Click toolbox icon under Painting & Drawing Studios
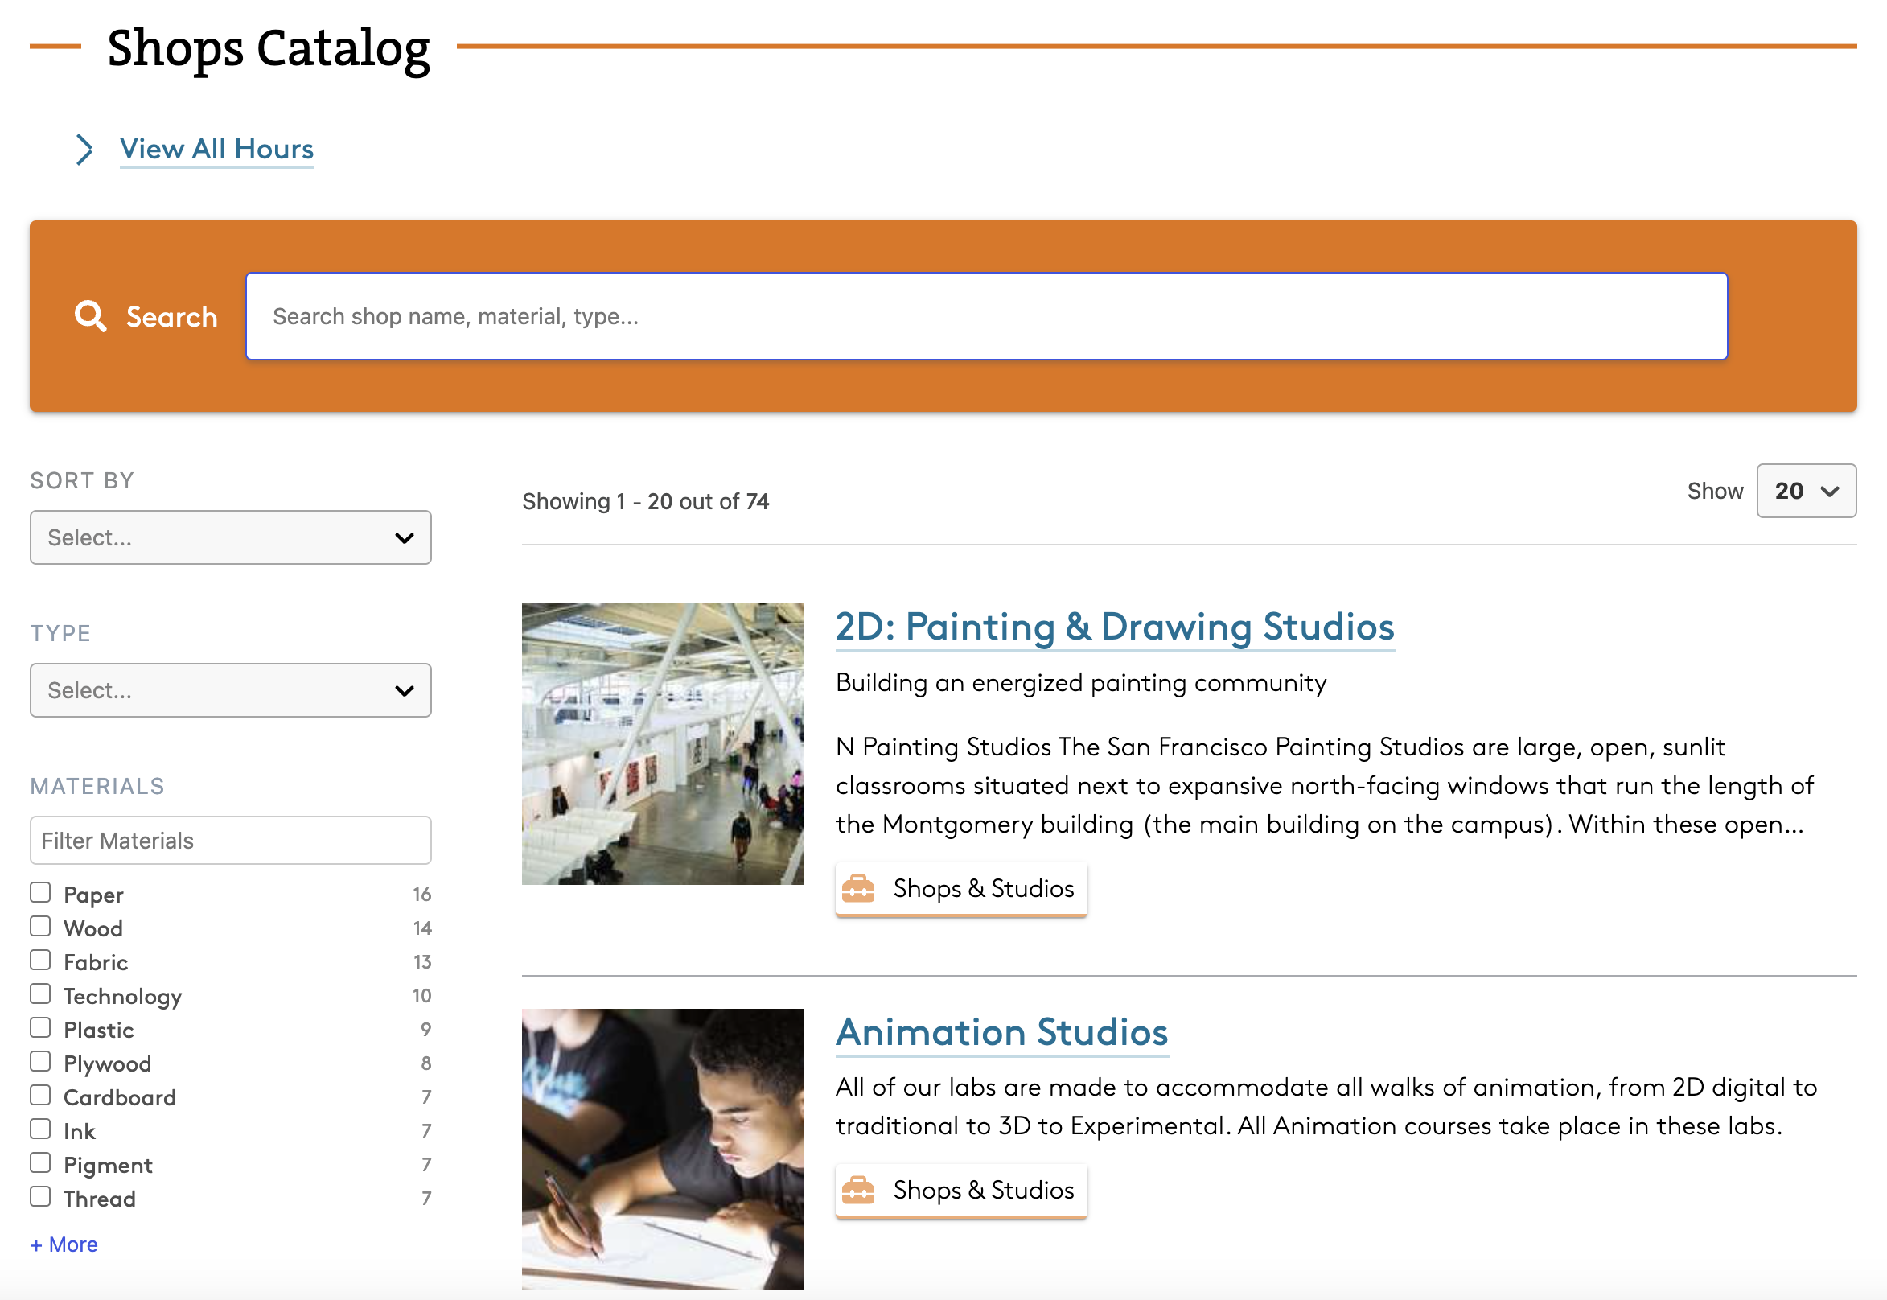This screenshot has width=1887, height=1300. tap(857, 888)
